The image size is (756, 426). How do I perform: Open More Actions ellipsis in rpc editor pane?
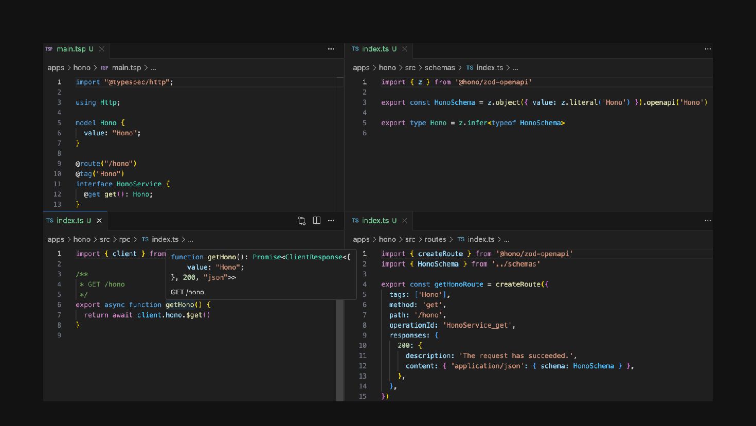pyautogui.click(x=331, y=221)
